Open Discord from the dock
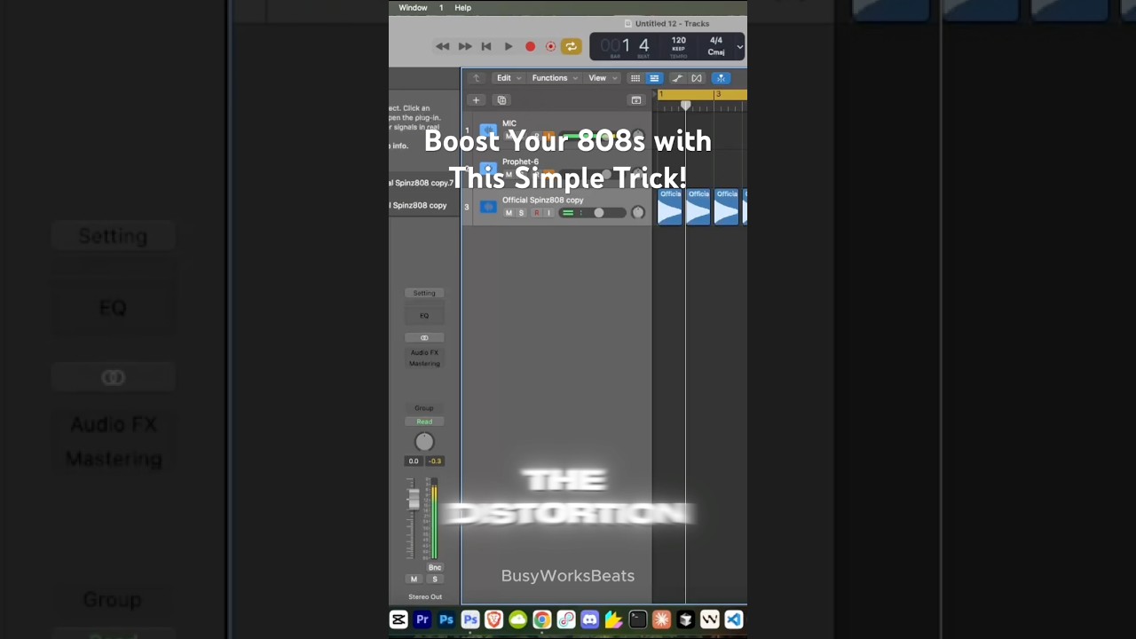Viewport: 1136px width, 639px height. click(x=590, y=620)
